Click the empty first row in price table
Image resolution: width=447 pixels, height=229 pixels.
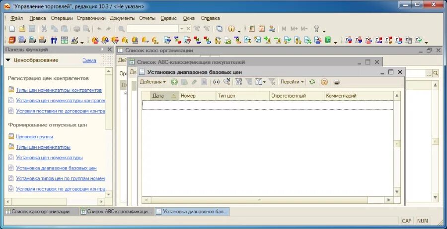(x=268, y=105)
